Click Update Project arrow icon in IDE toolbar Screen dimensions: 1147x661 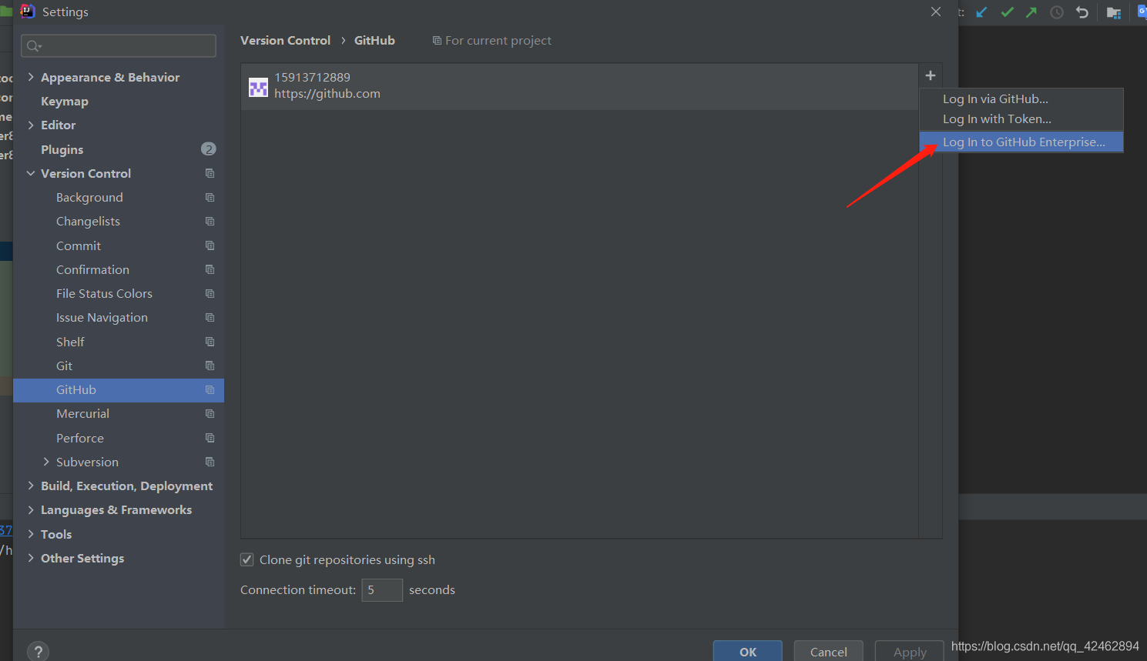[x=981, y=12]
